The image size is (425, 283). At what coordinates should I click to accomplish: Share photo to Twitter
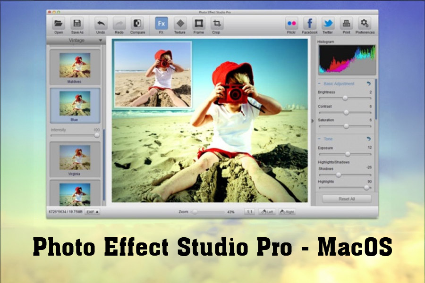pyautogui.click(x=328, y=23)
